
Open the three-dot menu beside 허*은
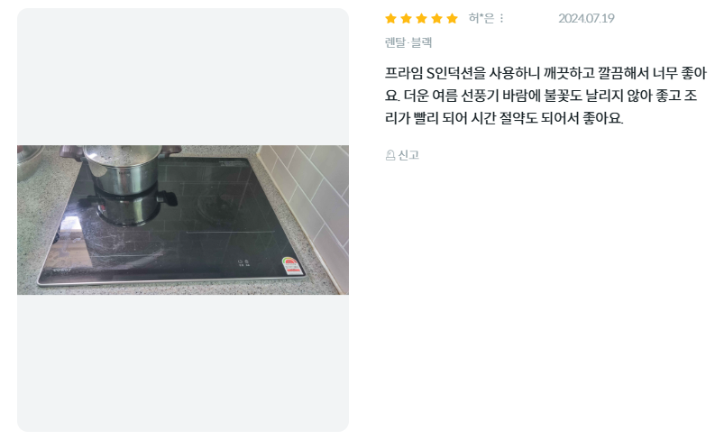501,18
